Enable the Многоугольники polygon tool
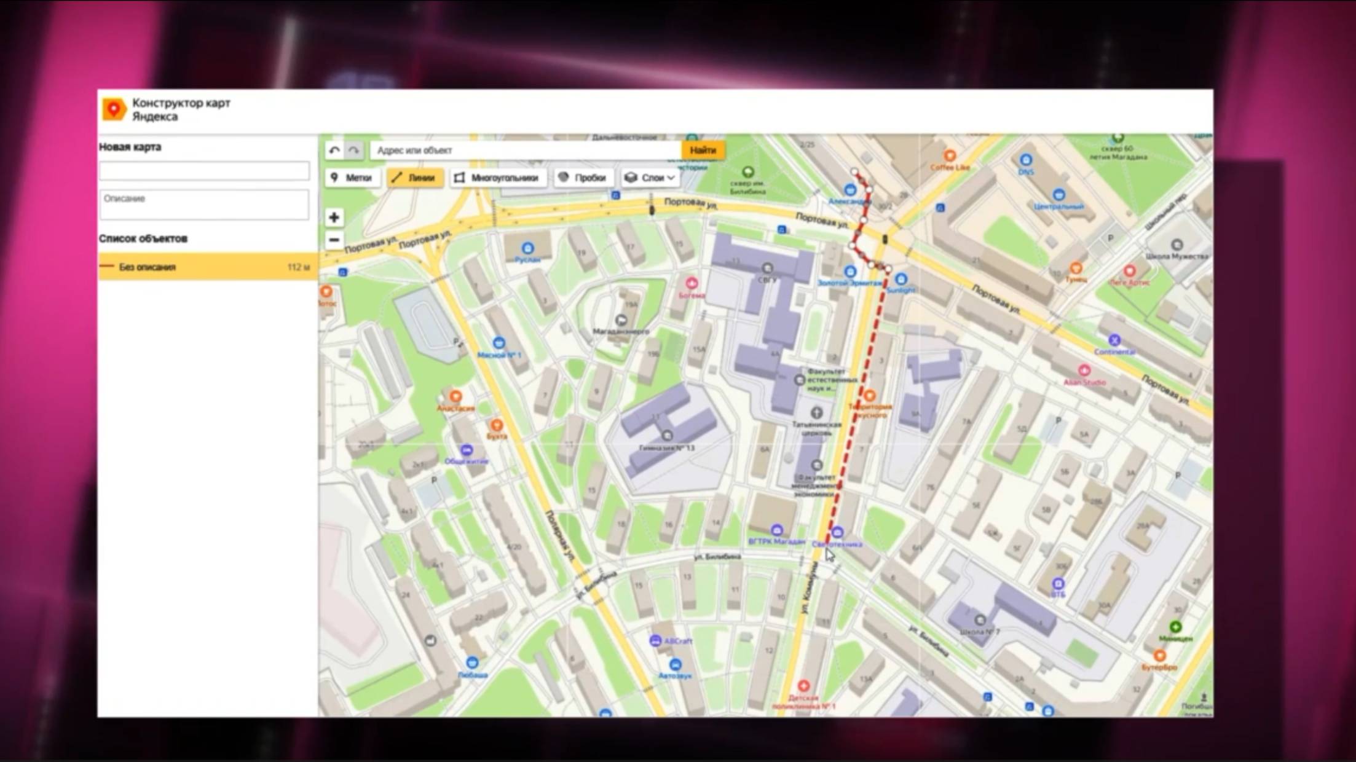The width and height of the screenshot is (1356, 762). (x=497, y=178)
